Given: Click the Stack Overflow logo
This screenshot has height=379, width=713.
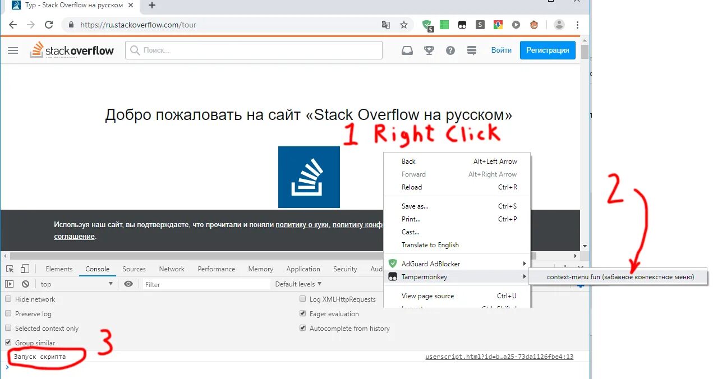Looking at the screenshot, I should tap(72, 50).
